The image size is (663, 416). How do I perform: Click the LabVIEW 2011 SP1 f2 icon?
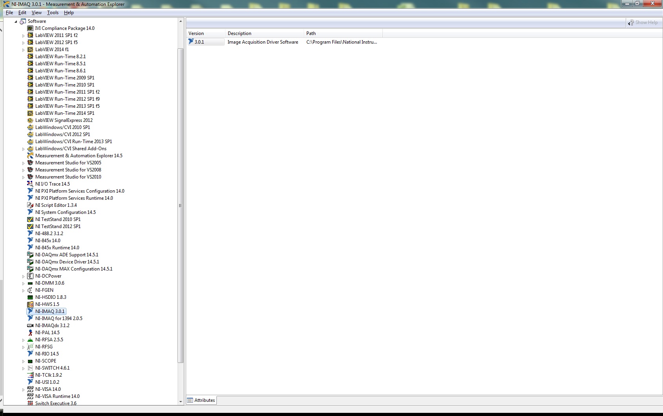click(30, 35)
